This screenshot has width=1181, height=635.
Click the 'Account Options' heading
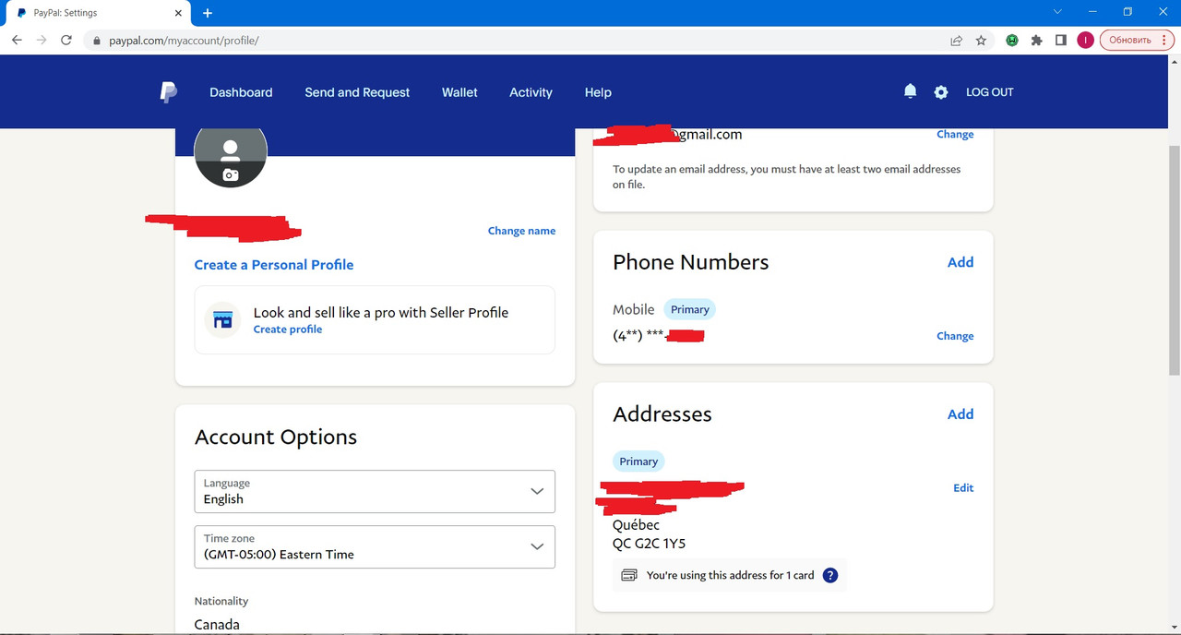click(x=276, y=437)
